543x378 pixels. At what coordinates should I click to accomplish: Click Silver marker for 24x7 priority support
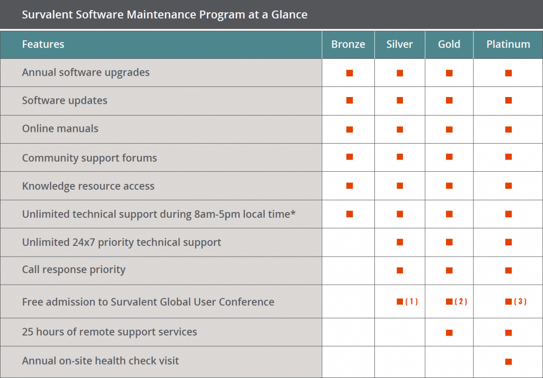click(400, 242)
